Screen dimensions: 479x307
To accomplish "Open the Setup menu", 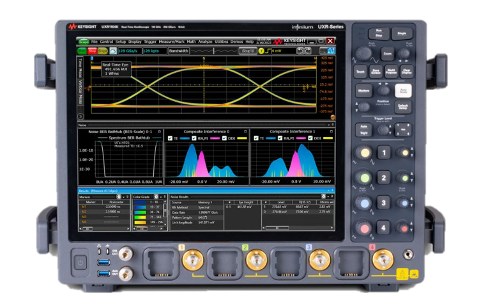I will pos(121,42).
